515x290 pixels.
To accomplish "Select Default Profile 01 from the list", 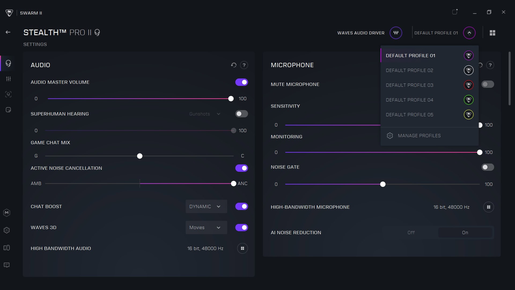I will [430, 56].
